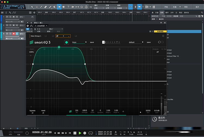The height and width of the screenshot is (137, 204).
Task: Toggle the Analyzer off setting
Action: 157,52
